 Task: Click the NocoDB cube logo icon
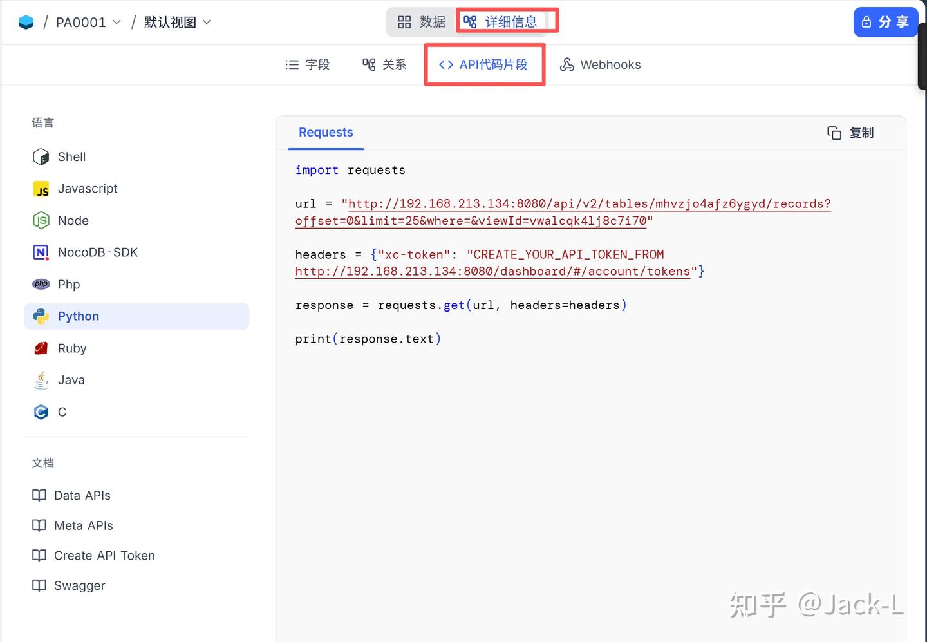(26, 23)
